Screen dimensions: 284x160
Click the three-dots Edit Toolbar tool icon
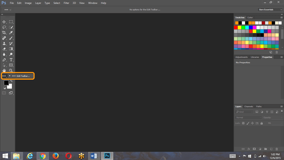pos(4,76)
